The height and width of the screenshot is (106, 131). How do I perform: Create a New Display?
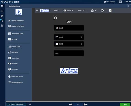(109, 2)
